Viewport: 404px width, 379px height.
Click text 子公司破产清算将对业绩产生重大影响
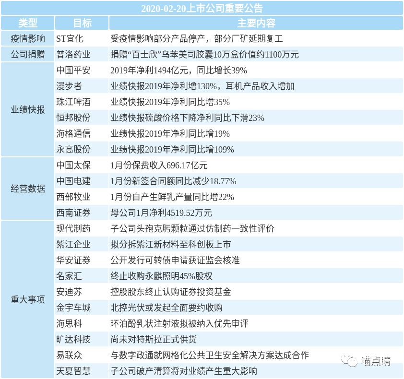pyautogui.click(x=184, y=371)
